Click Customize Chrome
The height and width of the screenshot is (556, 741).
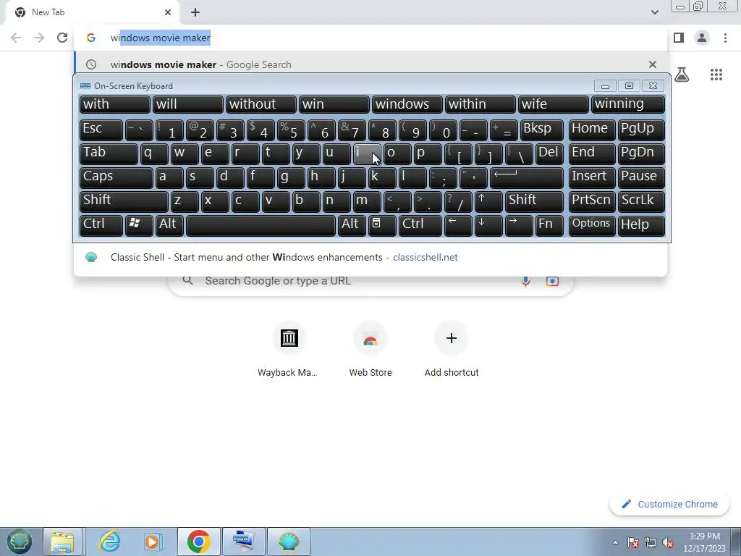pos(669,504)
